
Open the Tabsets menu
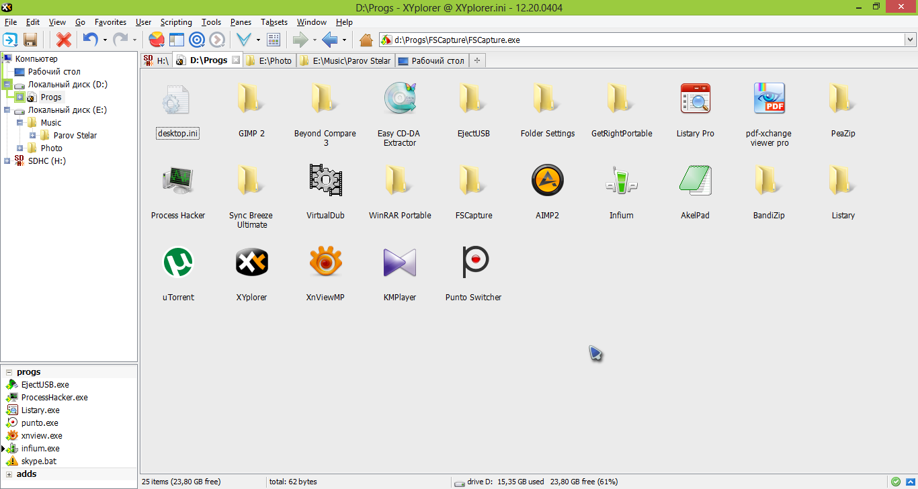click(274, 22)
